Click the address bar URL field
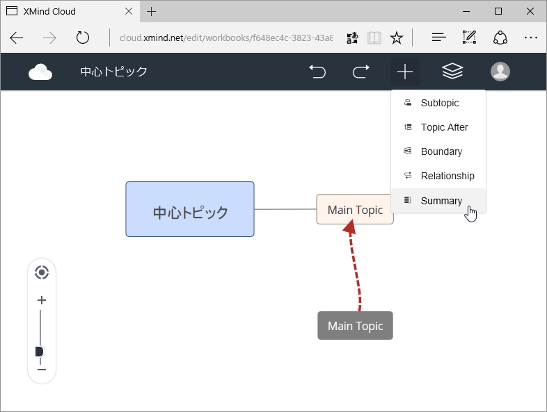Viewport: 547px width, 412px height. tap(225, 38)
